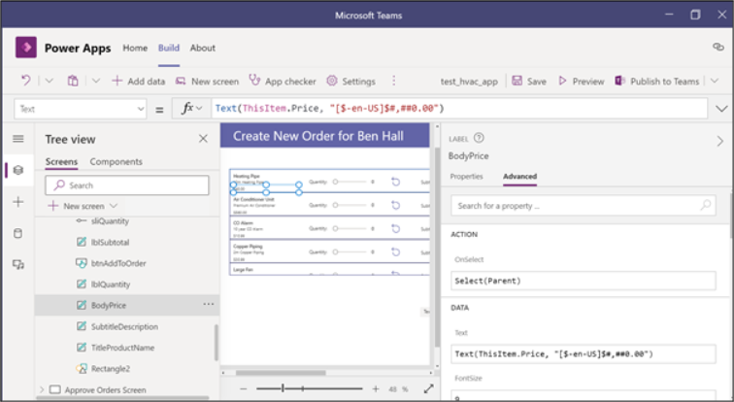Click the Insert plus icon in rail

[18, 202]
